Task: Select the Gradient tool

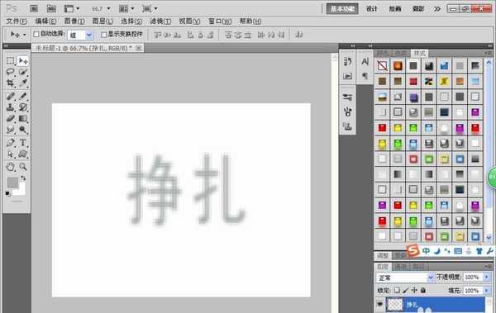Action: pos(23,119)
